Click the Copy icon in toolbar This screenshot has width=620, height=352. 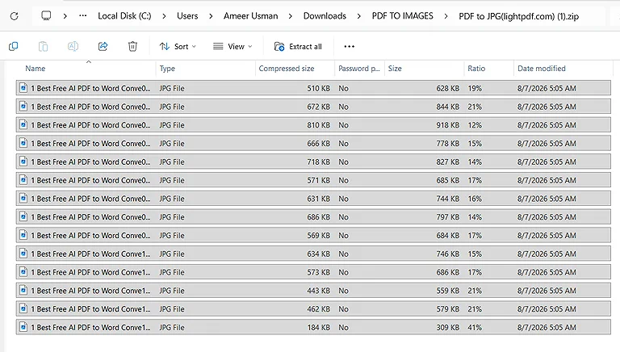click(x=14, y=46)
